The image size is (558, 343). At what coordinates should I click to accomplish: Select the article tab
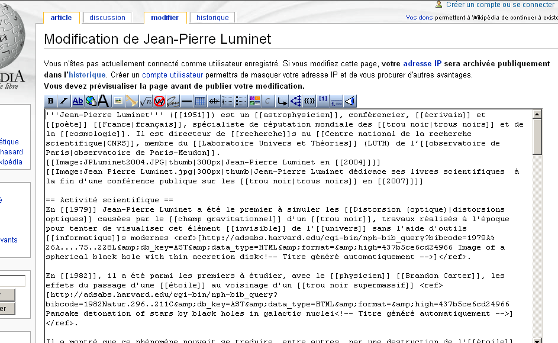61,18
